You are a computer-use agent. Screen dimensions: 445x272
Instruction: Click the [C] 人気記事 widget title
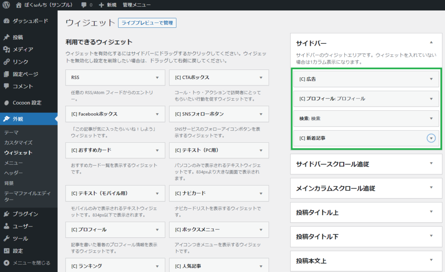[x=188, y=266]
